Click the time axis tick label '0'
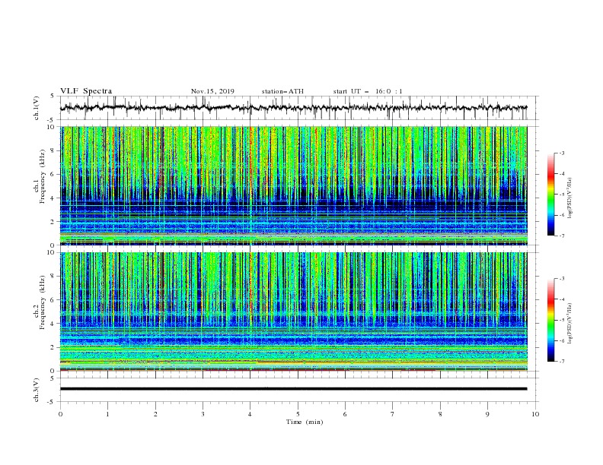 click(60, 414)
